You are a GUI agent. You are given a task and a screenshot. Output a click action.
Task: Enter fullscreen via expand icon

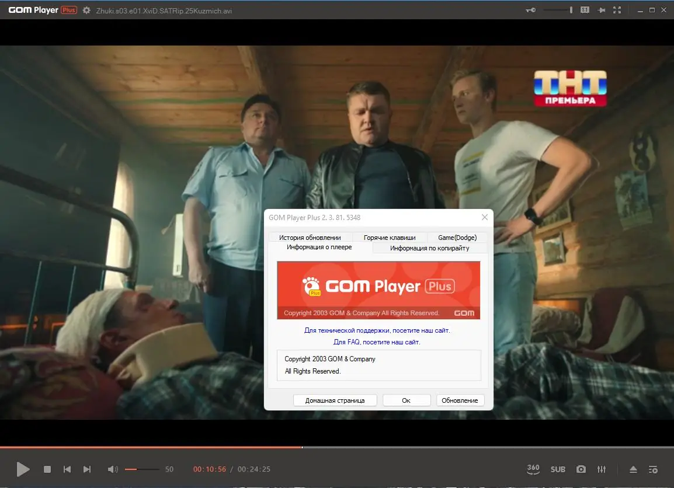[616, 10]
